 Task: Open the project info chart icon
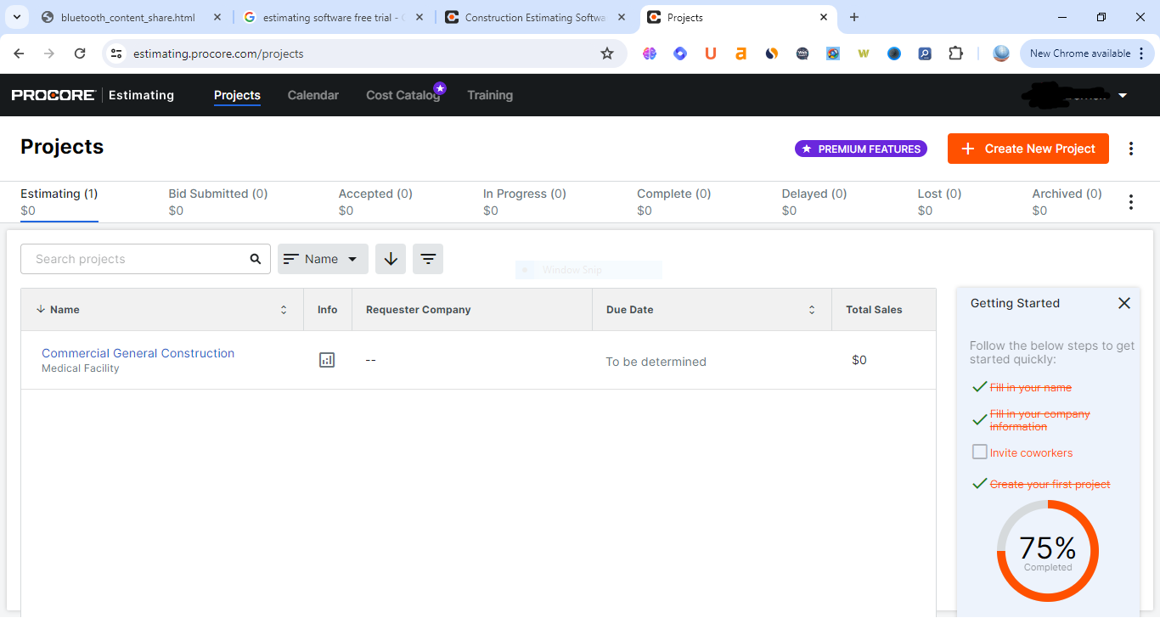[327, 360]
